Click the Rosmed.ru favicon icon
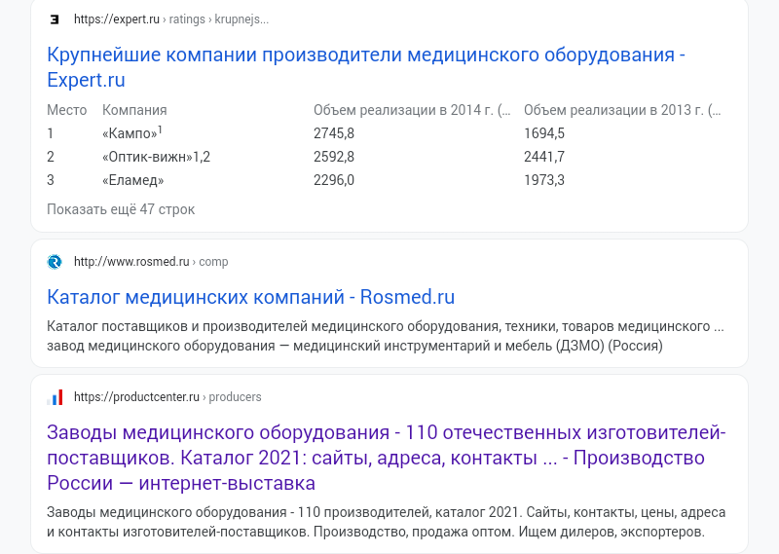Image resolution: width=779 pixels, height=554 pixels. (55, 262)
